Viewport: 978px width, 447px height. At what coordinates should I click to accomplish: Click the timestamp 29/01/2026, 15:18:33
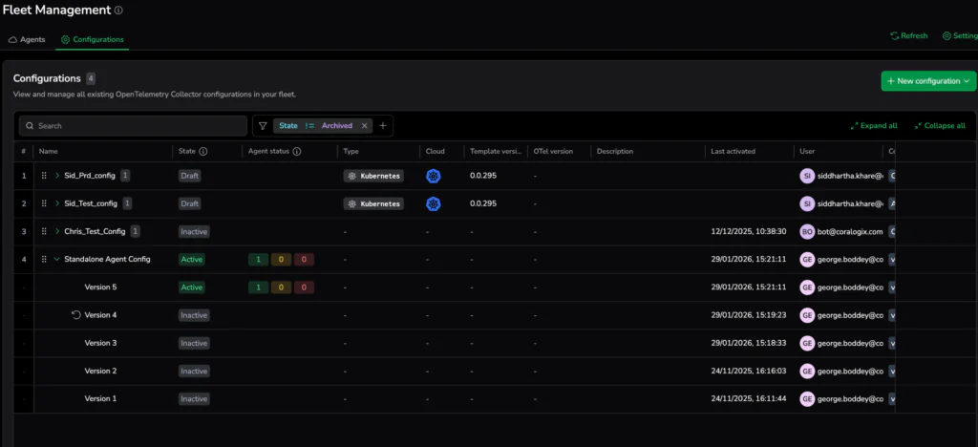749,343
